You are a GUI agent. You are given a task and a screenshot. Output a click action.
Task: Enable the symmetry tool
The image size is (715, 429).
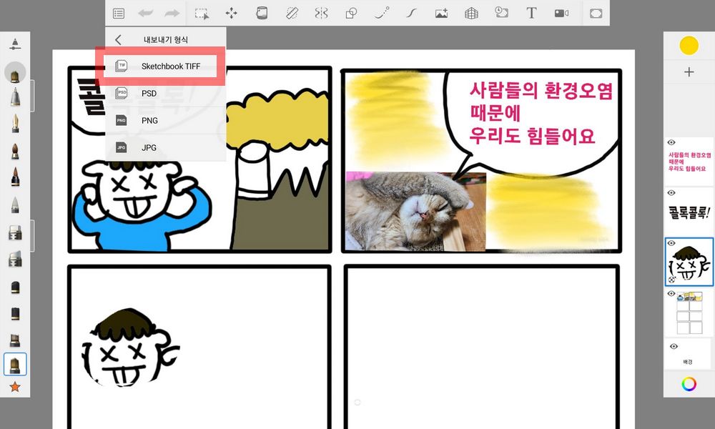[321, 13]
